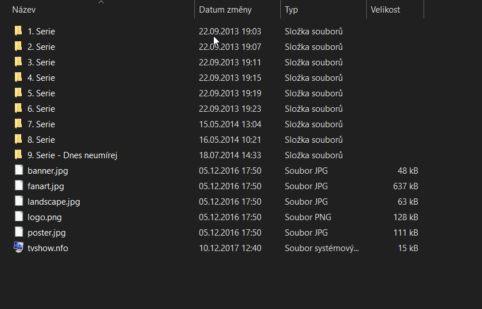Click the banner.jpg file icon
Screen dimensions: 482x309
click(18, 170)
